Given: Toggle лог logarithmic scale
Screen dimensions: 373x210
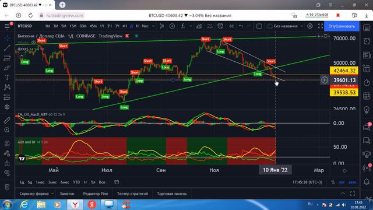Looking at the screenshot, I should click(342, 182).
